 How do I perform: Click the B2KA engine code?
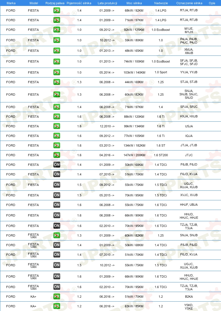point(189,297)
